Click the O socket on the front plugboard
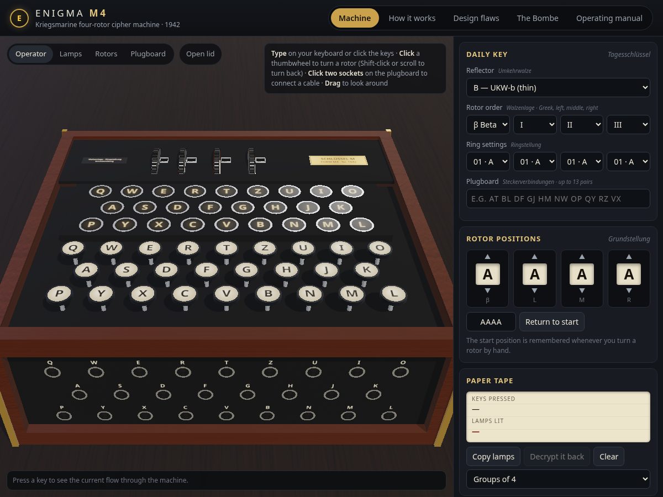 point(401,372)
